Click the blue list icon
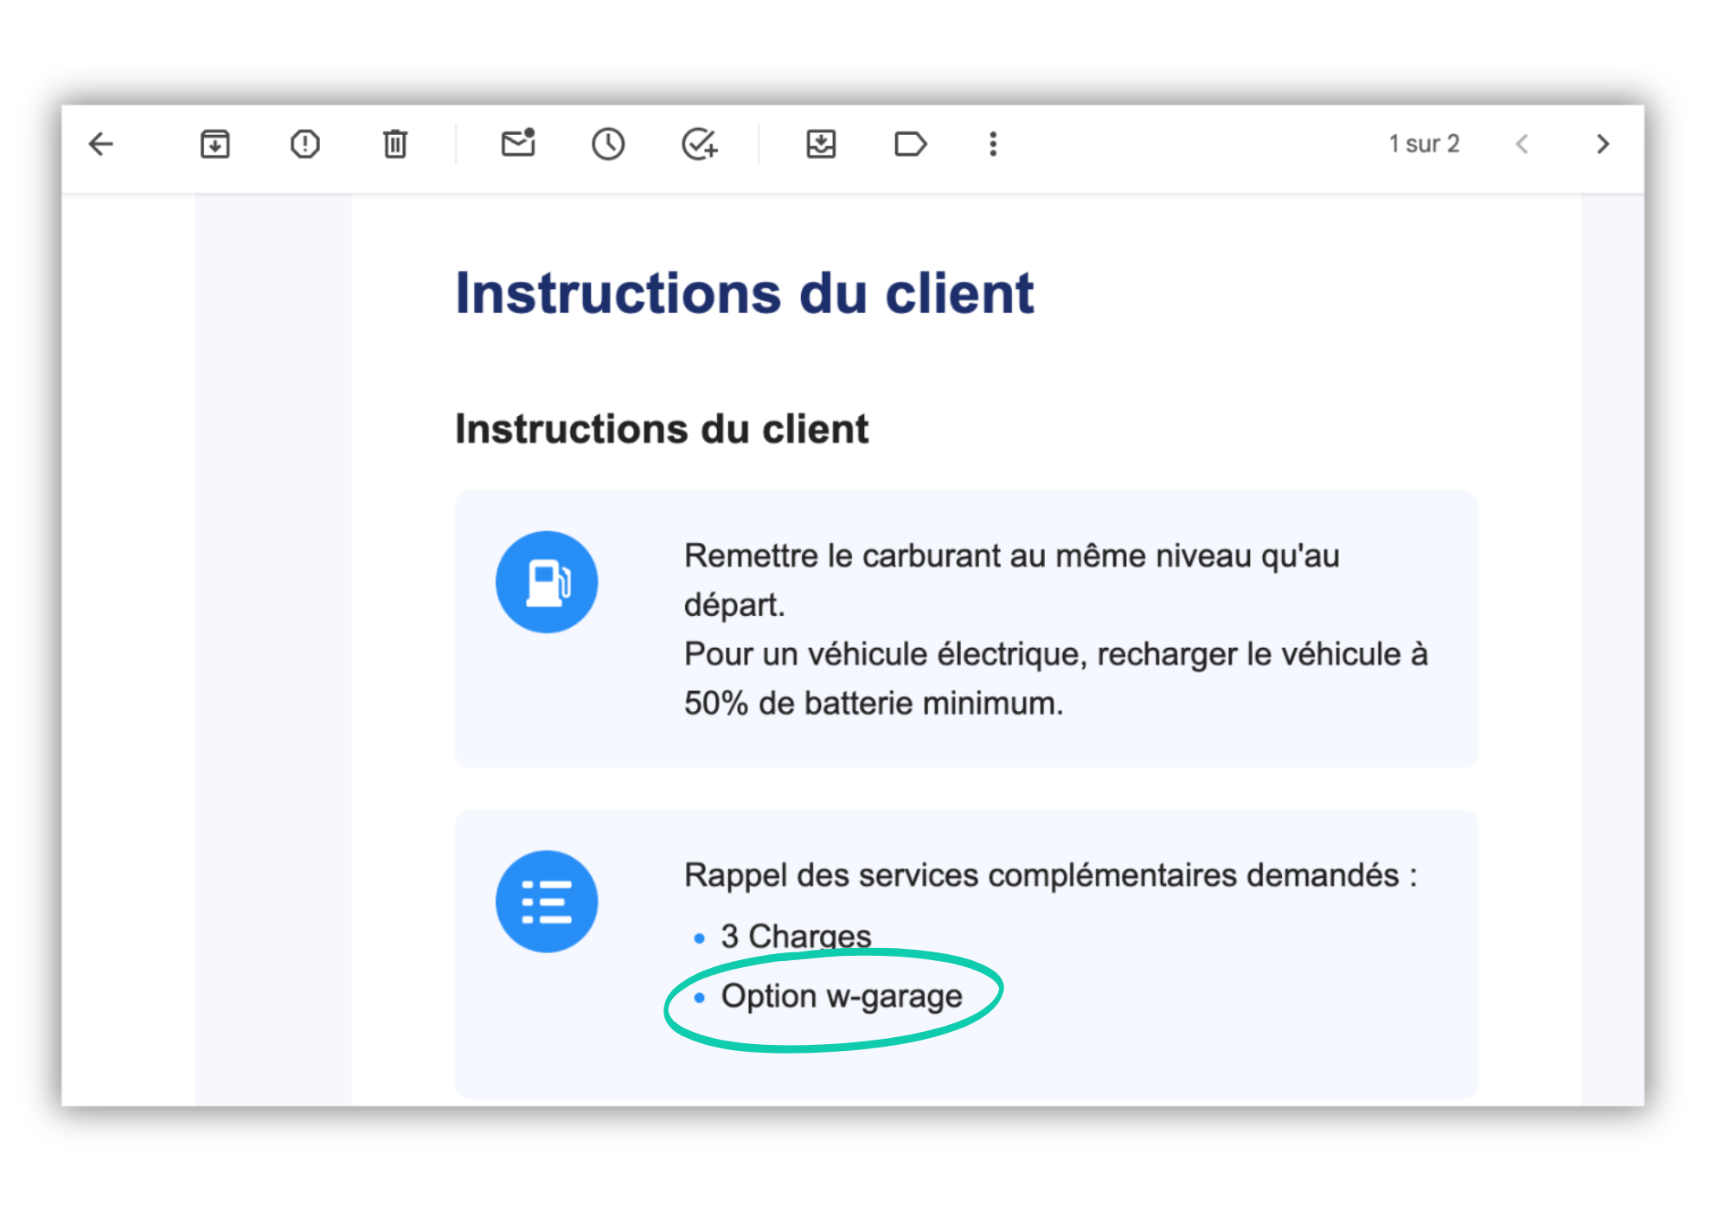 click(x=547, y=901)
